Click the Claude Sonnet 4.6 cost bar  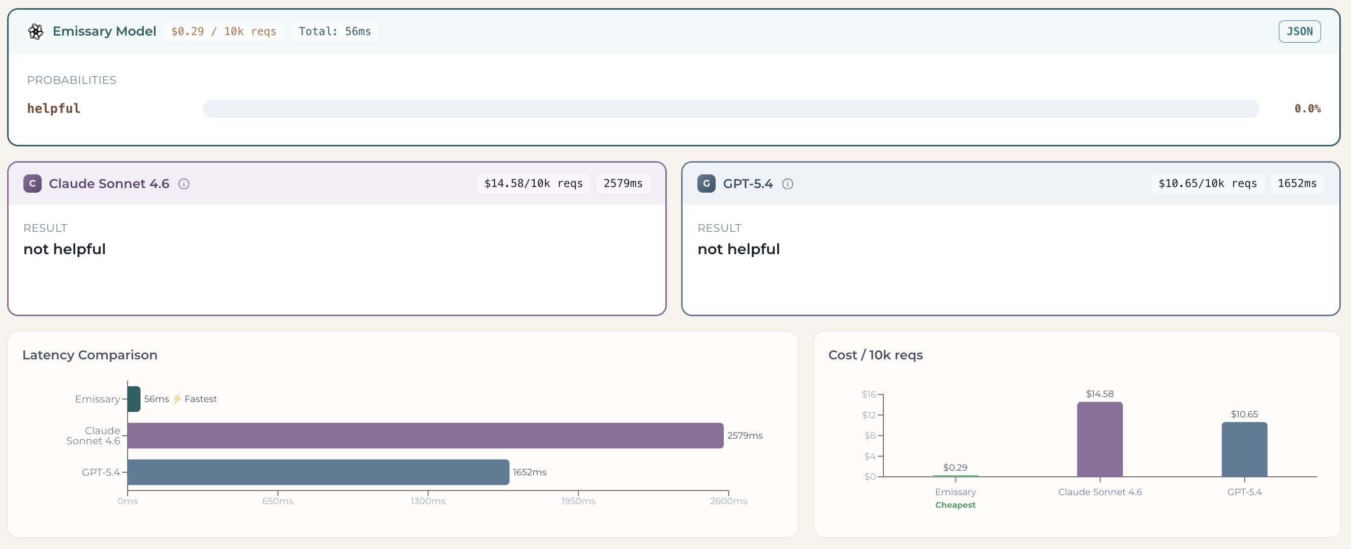1100,439
